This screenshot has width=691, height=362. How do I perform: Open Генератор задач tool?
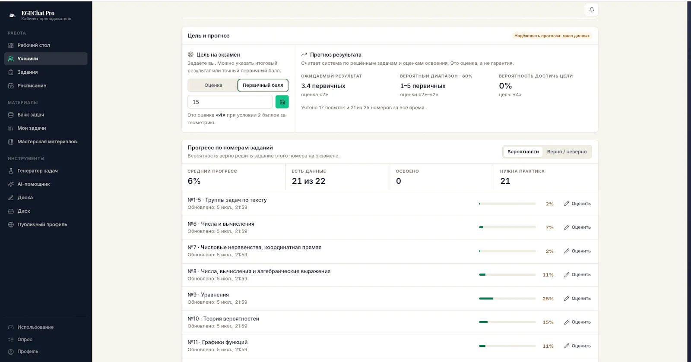tap(46, 171)
